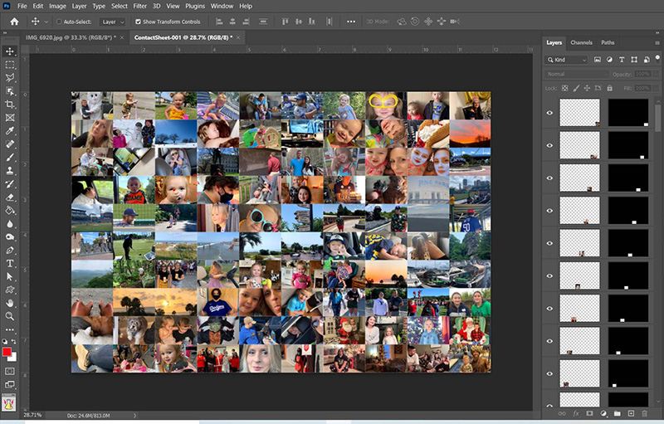Go to the Home screen
The width and height of the screenshot is (664, 424).
click(x=14, y=22)
